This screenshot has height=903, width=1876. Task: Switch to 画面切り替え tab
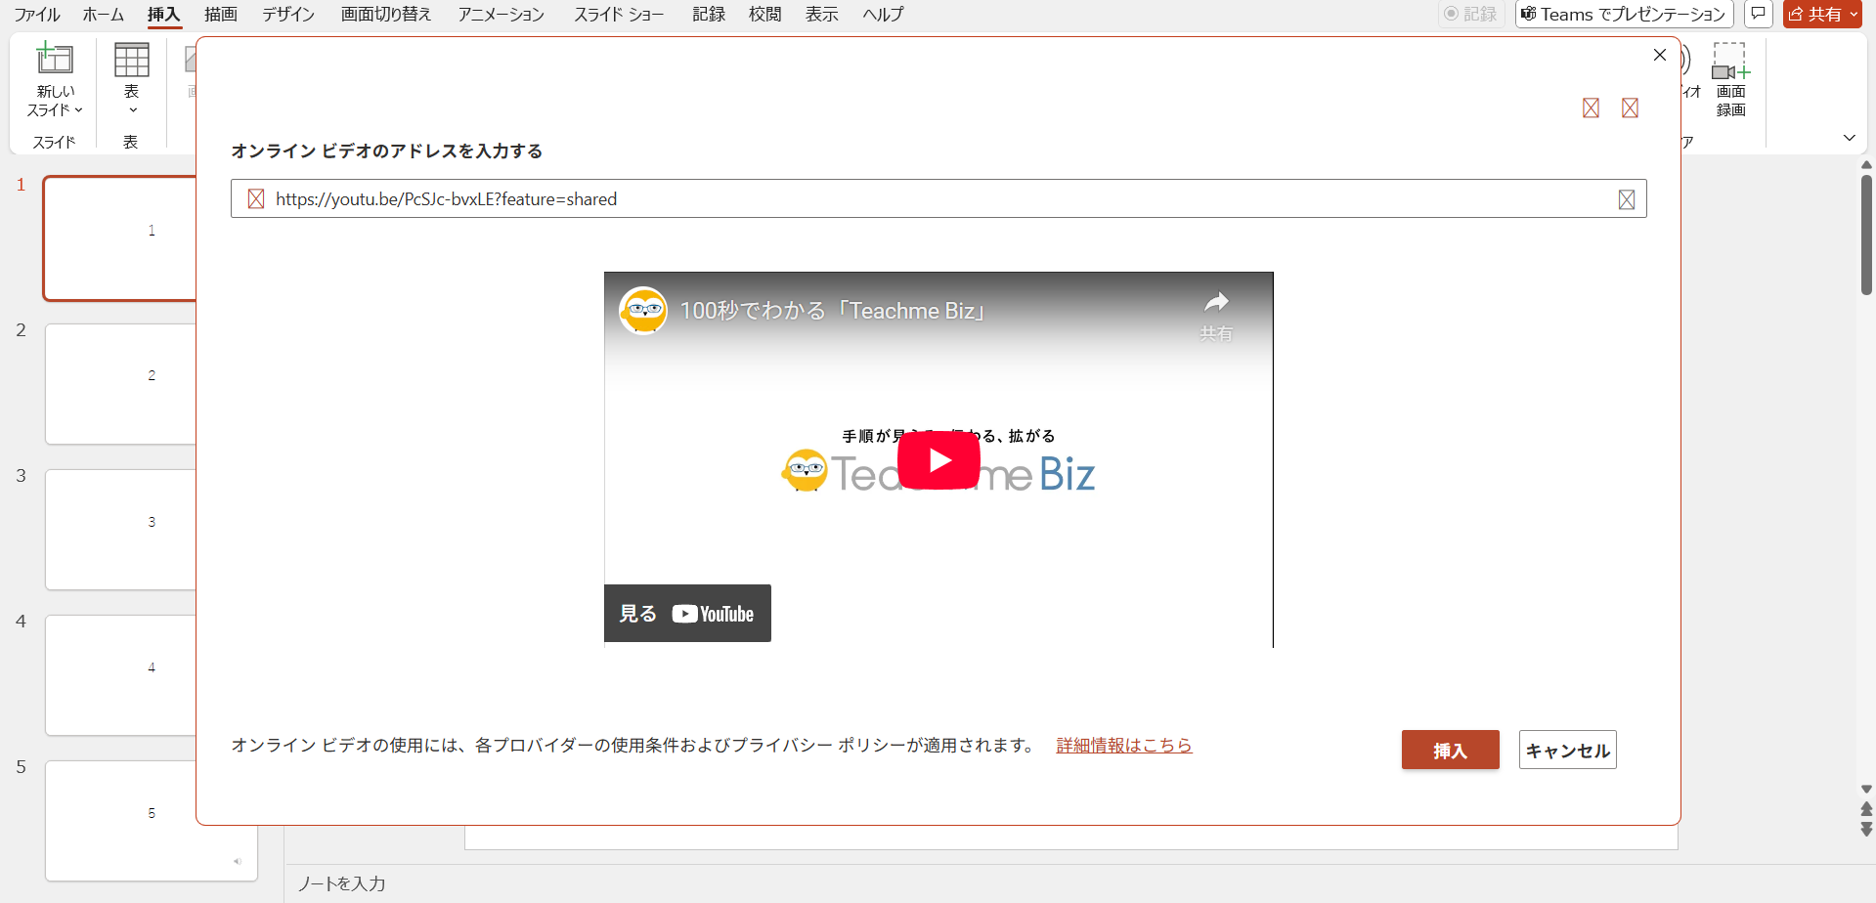(x=386, y=15)
